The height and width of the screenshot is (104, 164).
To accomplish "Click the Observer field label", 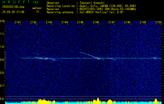I will (x=53, y=3).
